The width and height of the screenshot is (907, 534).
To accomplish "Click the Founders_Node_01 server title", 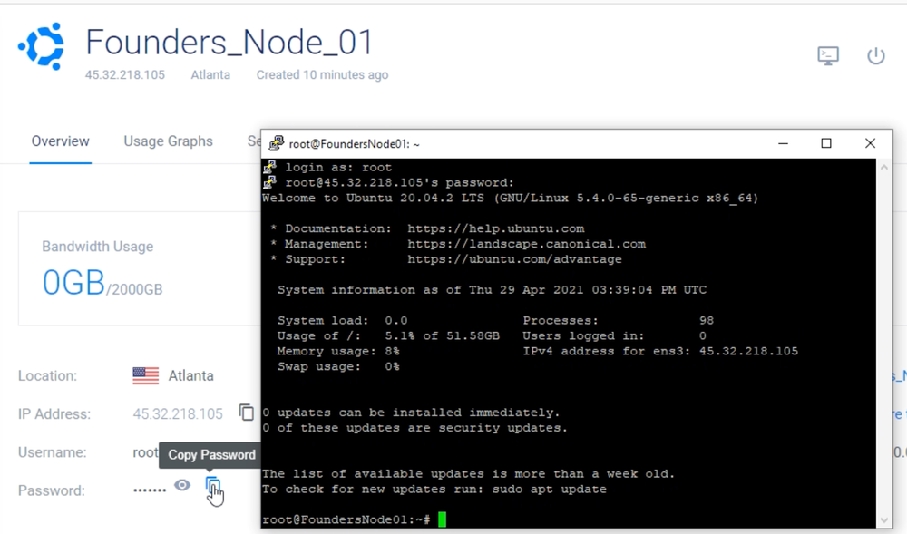I will [229, 42].
